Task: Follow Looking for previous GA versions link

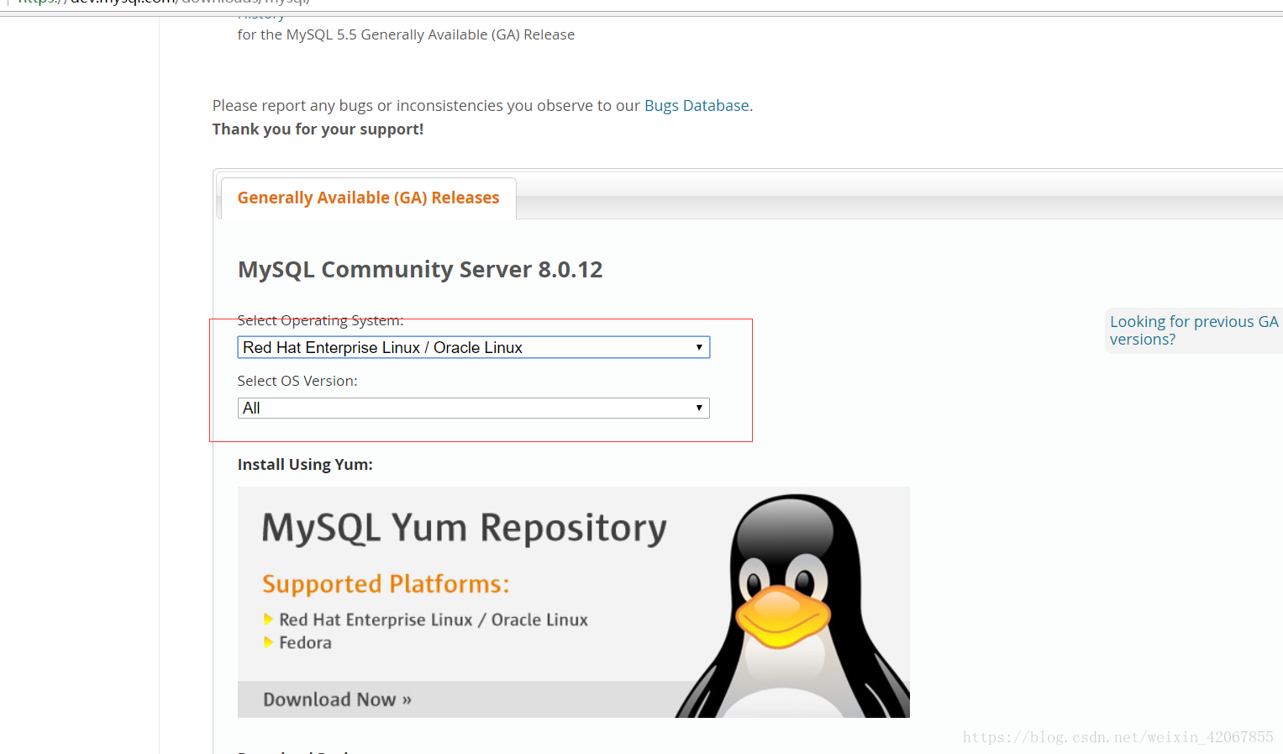Action: (1193, 330)
